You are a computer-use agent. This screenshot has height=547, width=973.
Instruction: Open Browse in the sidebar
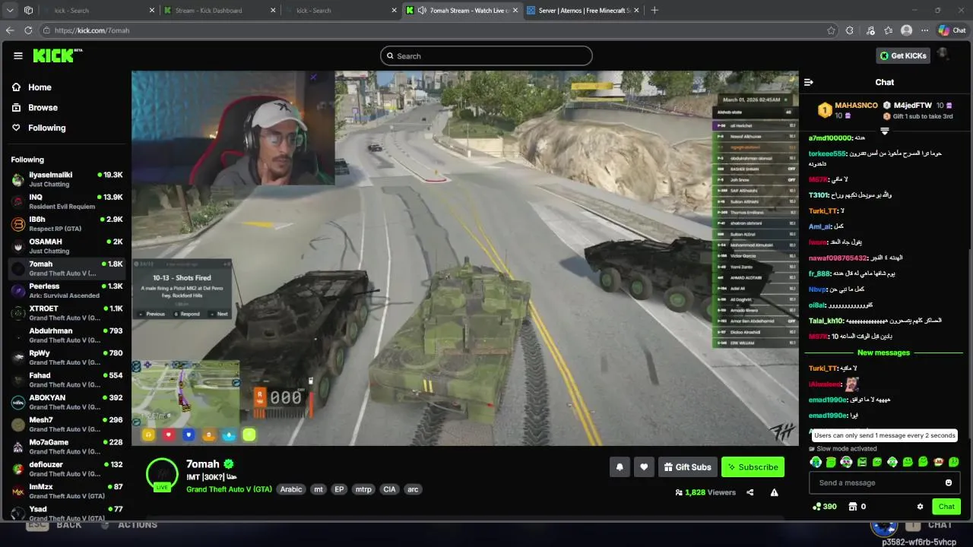pyautogui.click(x=35, y=108)
